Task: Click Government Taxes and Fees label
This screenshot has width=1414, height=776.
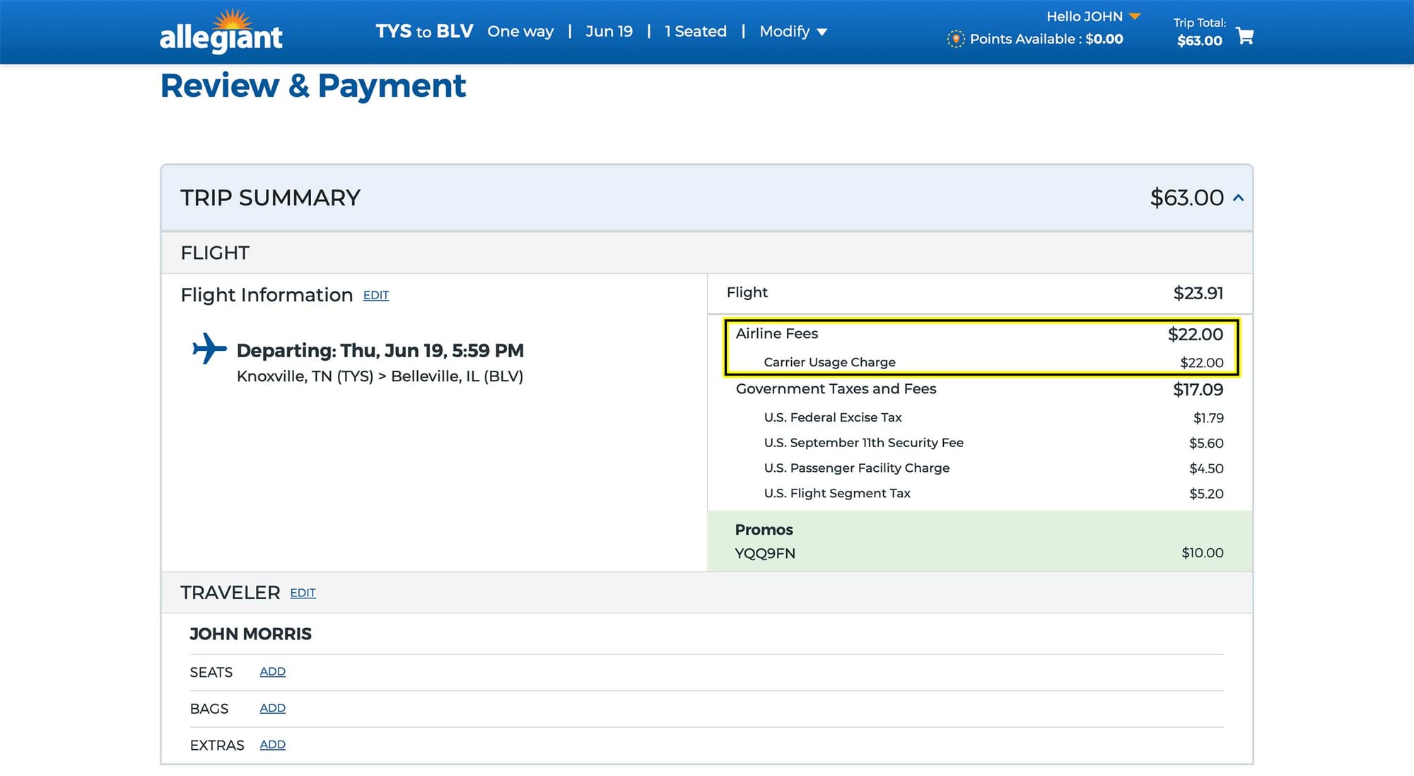Action: pyautogui.click(x=836, y=388)
